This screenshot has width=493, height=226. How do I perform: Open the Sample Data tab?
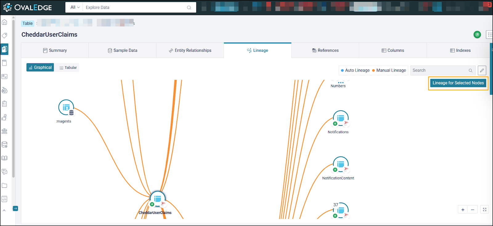tap(122, 50)
